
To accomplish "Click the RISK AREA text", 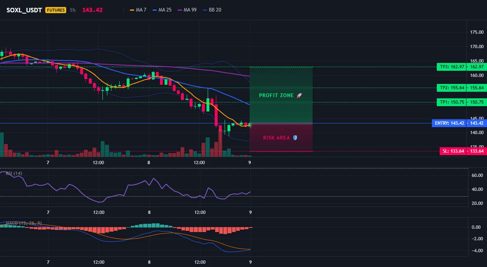I will coord(276,138).
